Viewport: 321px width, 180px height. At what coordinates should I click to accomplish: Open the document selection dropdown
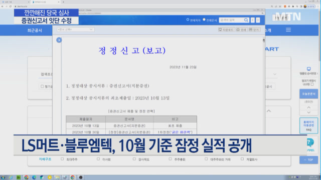tap(75, 29)
